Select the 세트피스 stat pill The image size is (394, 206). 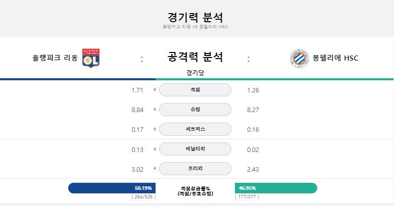coord(195,129)
